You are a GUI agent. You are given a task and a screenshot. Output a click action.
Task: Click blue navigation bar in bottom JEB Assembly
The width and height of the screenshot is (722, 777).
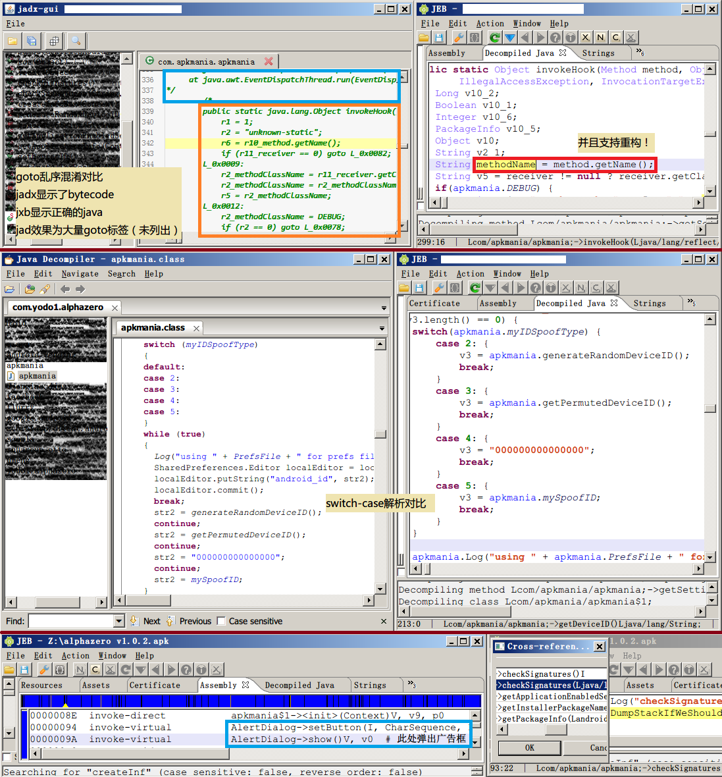click(x=251, y=701)
